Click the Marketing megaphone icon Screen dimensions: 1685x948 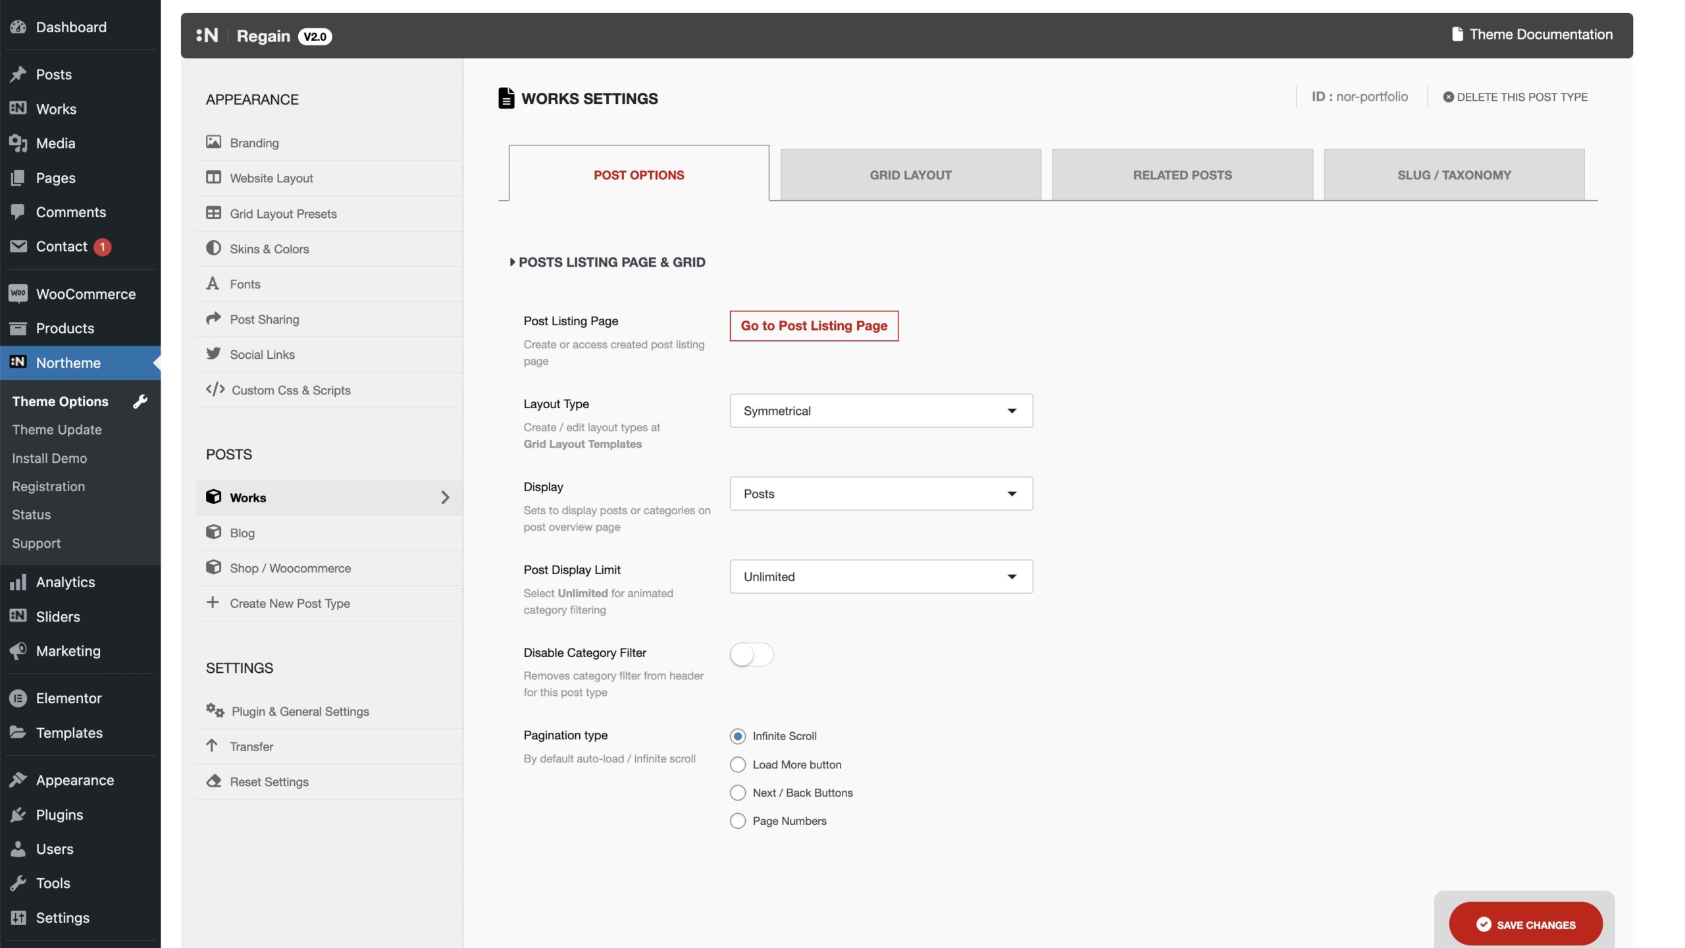[x=18, y=650]
